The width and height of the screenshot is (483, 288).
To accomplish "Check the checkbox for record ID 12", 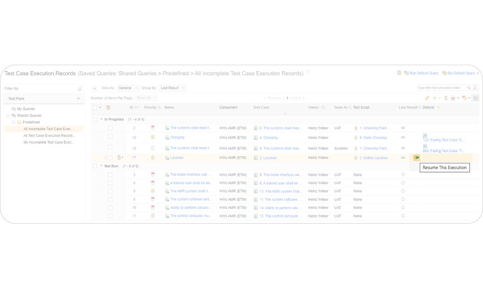I will tap(110, 137).
